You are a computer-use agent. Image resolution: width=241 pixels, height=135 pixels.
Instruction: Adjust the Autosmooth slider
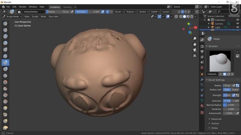[x=229, y=113]
